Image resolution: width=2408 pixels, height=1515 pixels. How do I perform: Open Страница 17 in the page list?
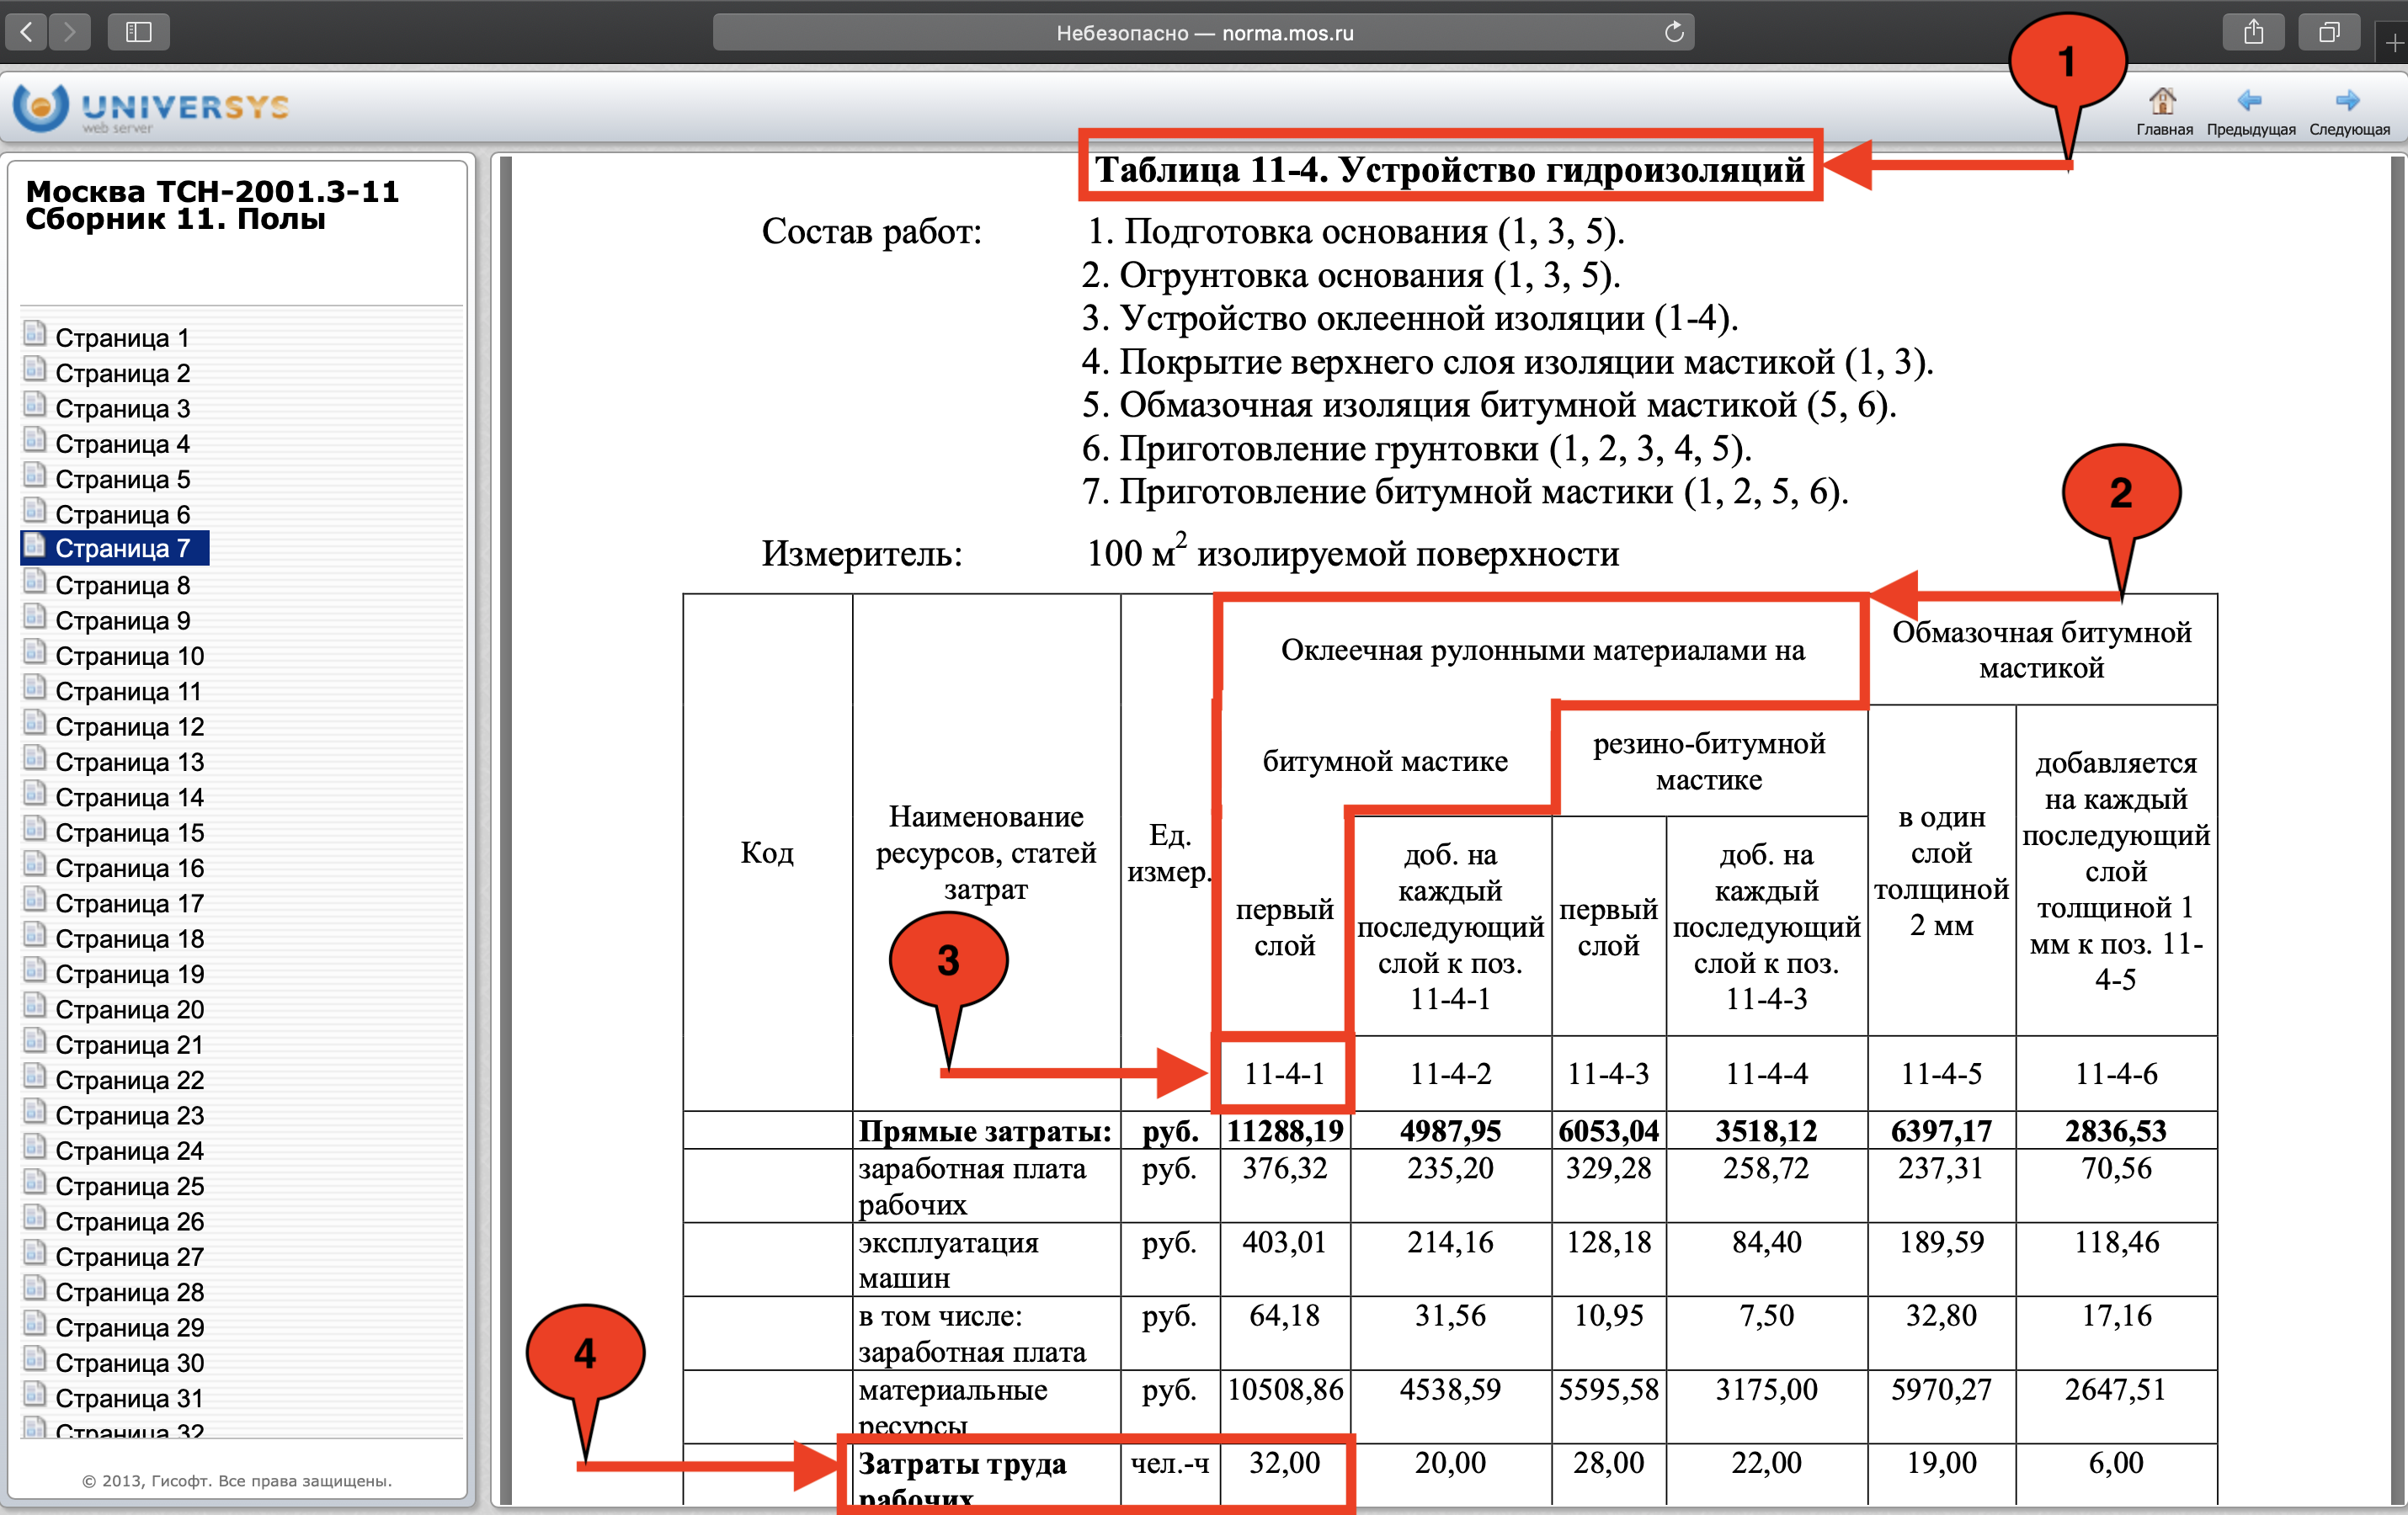(129, 902)
